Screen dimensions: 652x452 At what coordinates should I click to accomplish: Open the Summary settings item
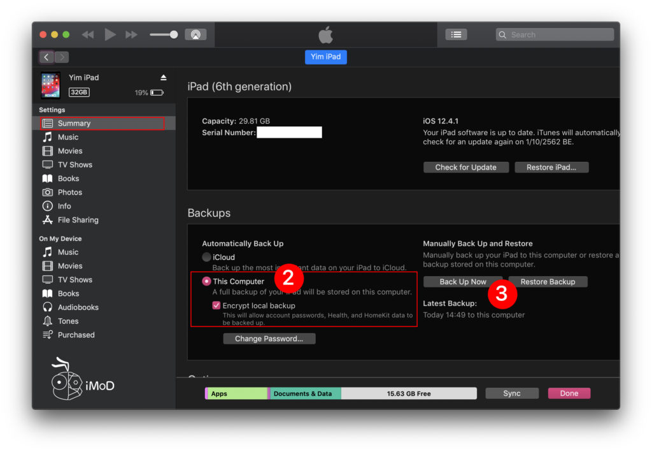tap(74, 124)
